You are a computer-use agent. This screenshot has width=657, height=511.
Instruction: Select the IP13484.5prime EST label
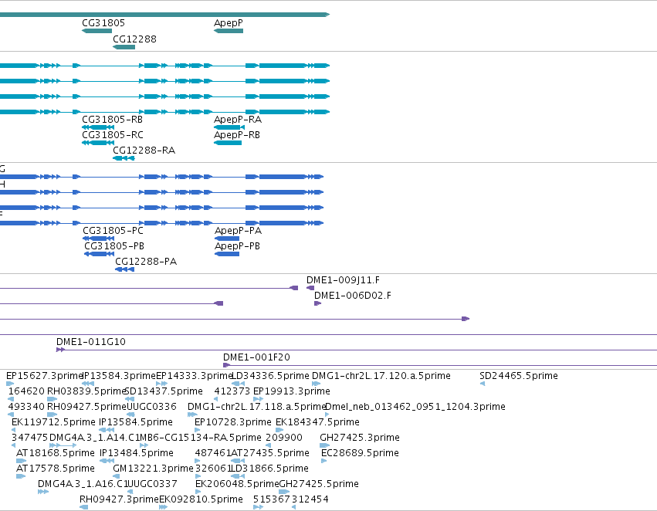pyautogui.click(x=137, y=453)
